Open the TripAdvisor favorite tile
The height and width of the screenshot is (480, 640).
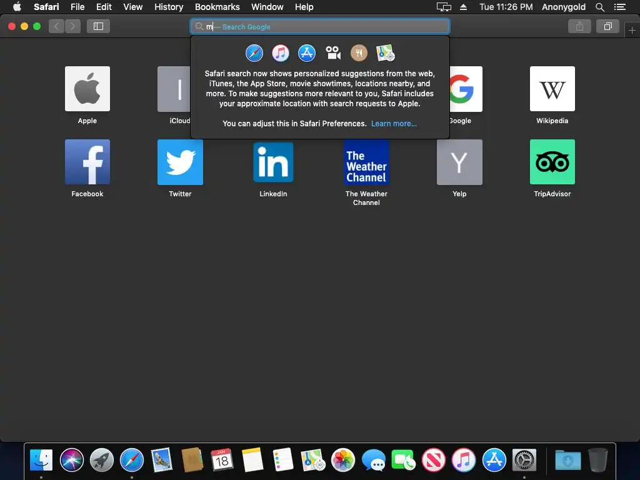point(552,162)
